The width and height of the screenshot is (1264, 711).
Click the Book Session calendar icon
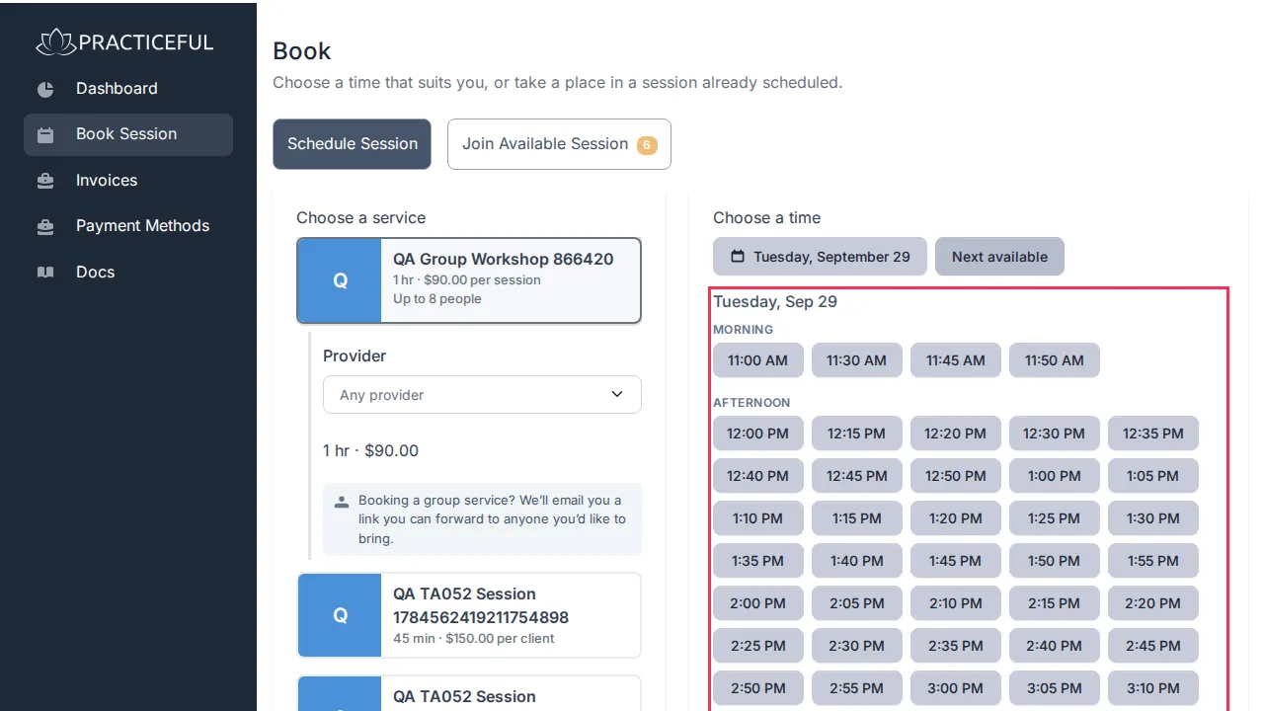(45, 135)
